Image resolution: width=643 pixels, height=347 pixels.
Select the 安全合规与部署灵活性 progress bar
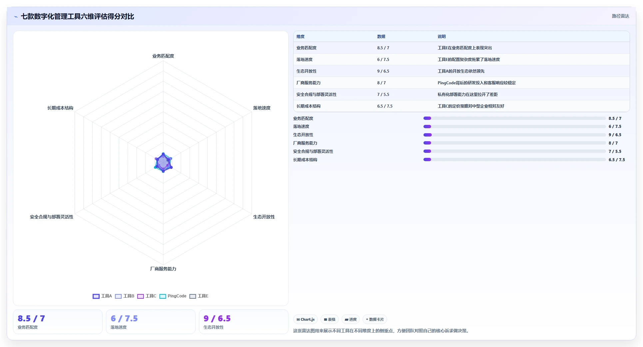[514, 151]
